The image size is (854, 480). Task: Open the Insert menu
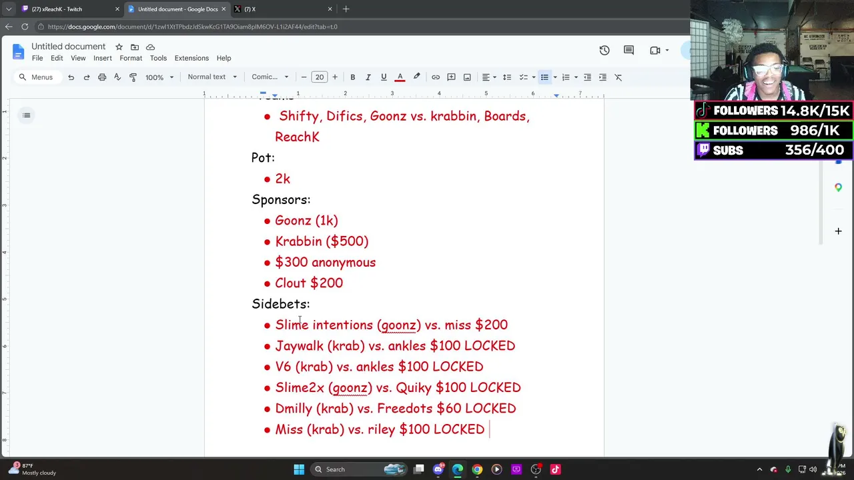pos(103,58)
